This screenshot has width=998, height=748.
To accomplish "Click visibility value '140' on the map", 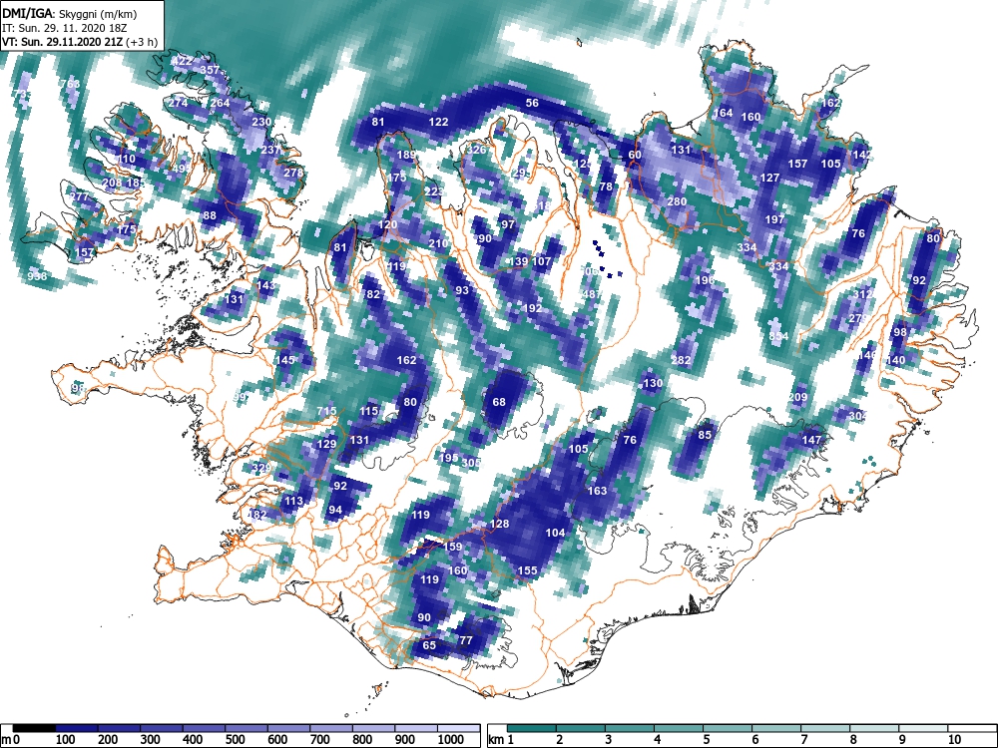I will point(895,360).
